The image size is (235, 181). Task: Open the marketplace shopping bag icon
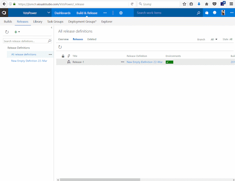coord(207,13)
